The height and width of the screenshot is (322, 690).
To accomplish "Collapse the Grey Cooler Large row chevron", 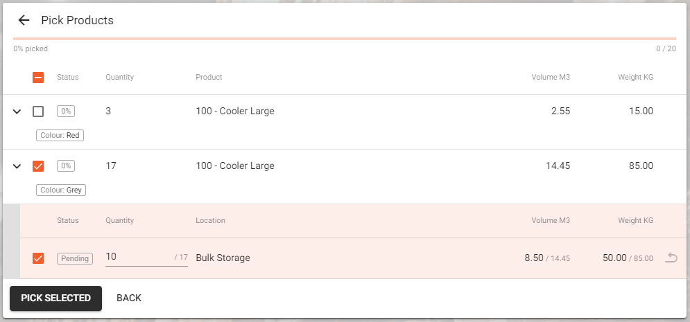I will pos(17,166).
